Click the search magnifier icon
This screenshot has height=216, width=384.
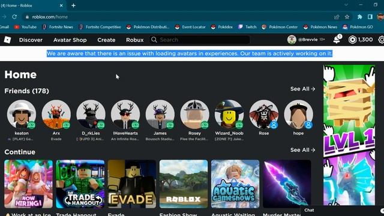coord(154,40)
